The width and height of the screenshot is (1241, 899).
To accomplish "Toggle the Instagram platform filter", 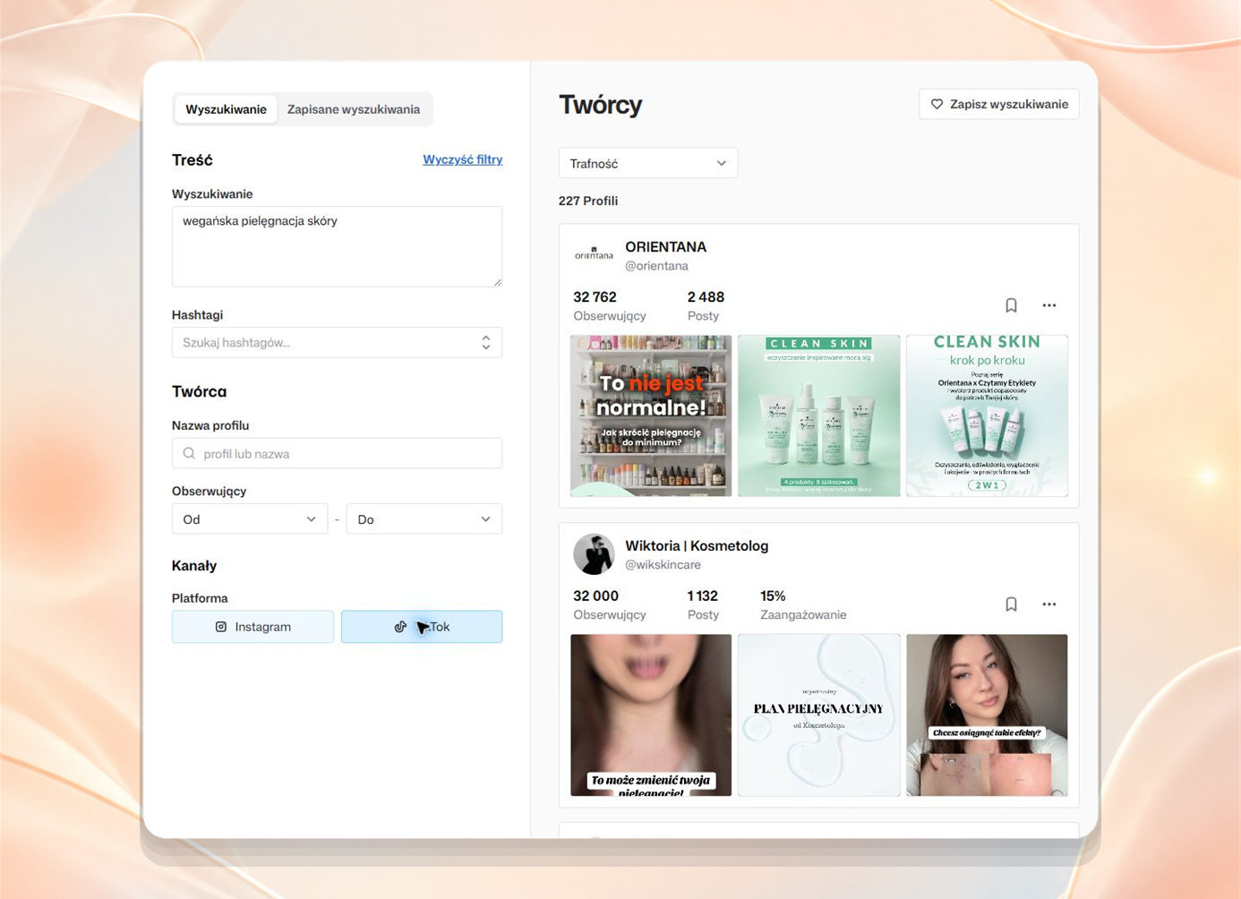I will 252,627.
